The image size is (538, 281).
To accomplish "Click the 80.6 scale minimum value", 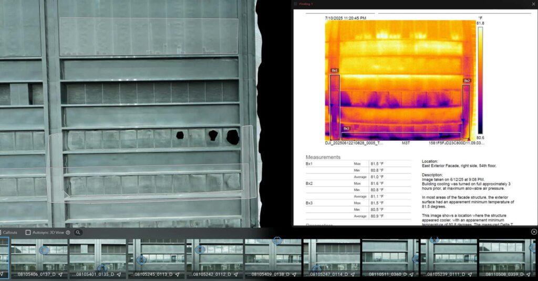I will tap(480, 138).
